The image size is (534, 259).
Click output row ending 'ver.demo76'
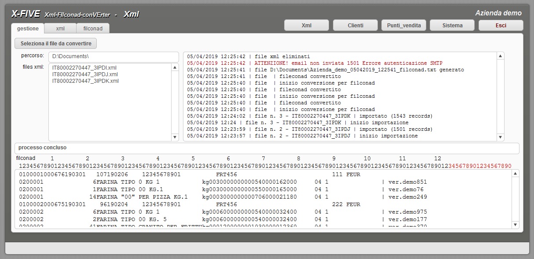pyautogui.click(x=221, y=189)
